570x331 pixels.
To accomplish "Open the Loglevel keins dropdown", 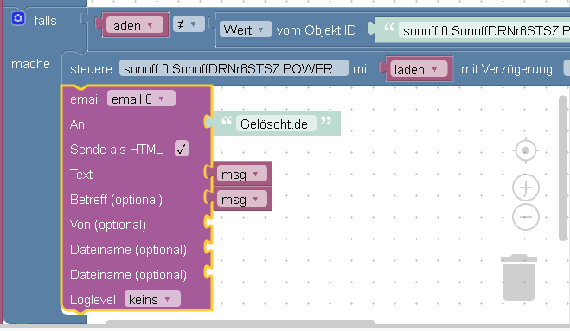I will pos(152,299).
